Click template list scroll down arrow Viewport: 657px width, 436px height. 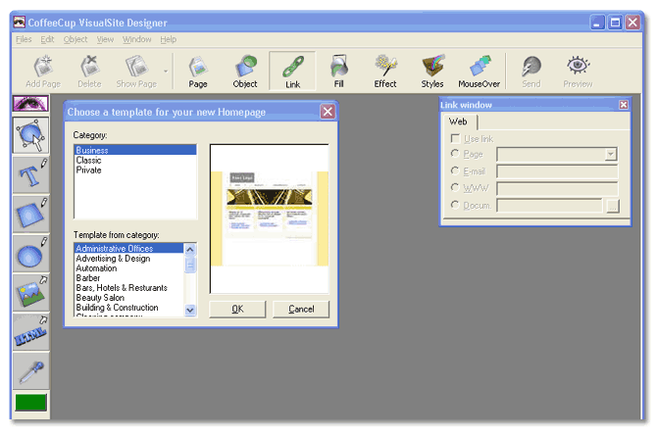190,310
